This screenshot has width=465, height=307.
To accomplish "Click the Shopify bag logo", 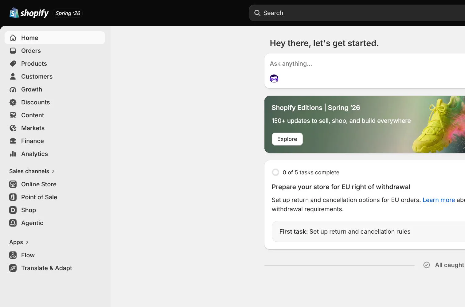I will click(x=14, y=13).
